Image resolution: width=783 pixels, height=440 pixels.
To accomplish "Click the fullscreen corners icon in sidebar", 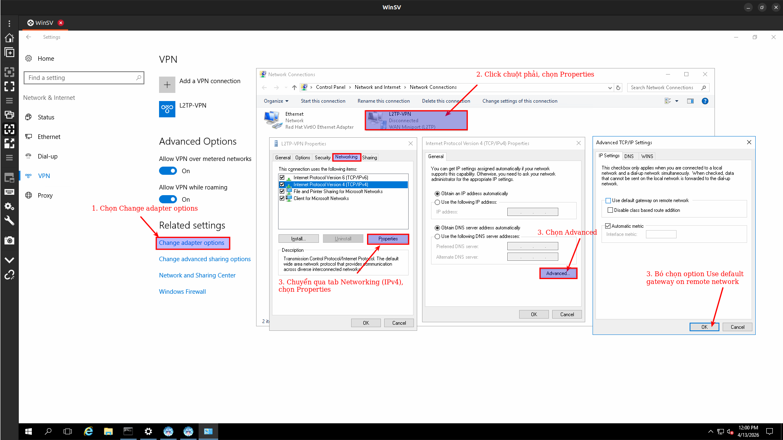I will (x=9, y=86).
